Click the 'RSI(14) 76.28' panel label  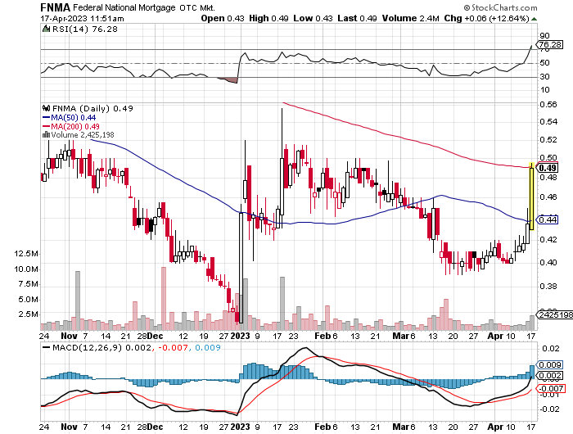(85, 29)
